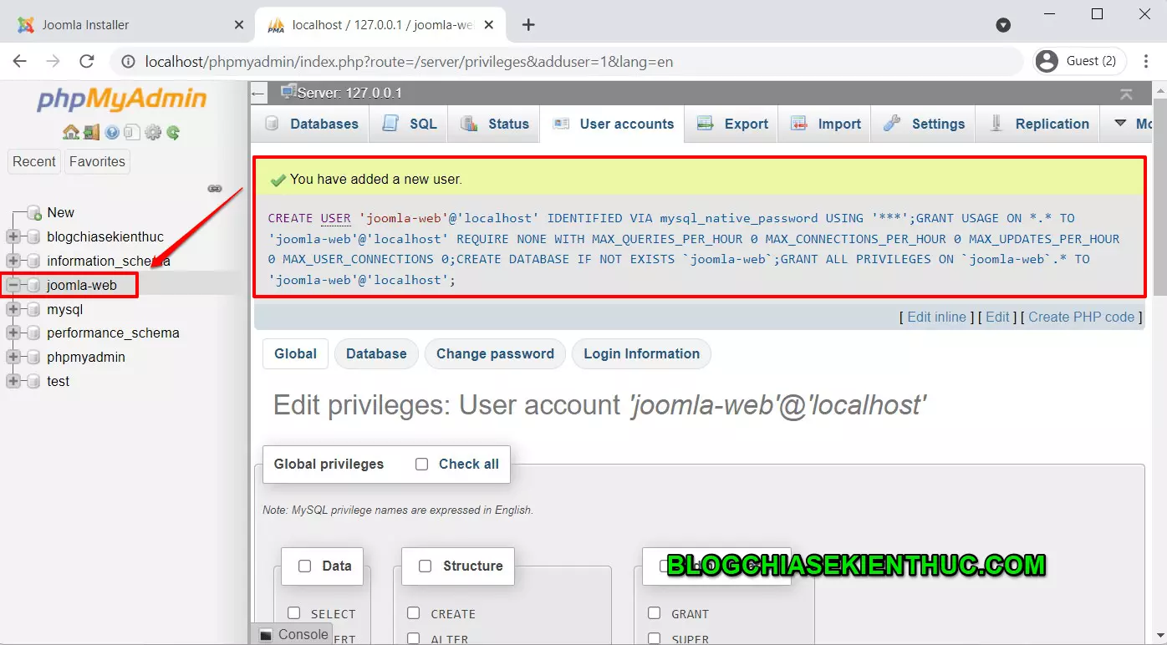This screenshot has width=1167, height=645.
Task: Open navigation panel settings gear icon
Action: click(152, 132)
